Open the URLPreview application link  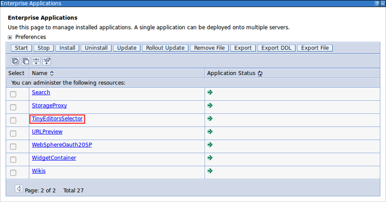[x=47, y=132]
